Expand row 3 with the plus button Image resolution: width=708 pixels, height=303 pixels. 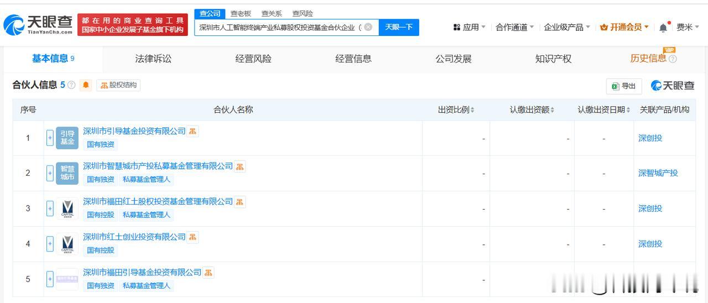50,208
